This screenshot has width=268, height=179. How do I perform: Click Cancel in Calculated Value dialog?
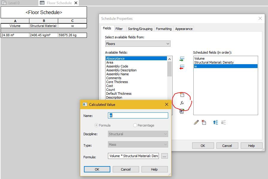point(126,169)
